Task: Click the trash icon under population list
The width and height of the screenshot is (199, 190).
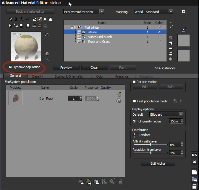Action: point(120,182)
